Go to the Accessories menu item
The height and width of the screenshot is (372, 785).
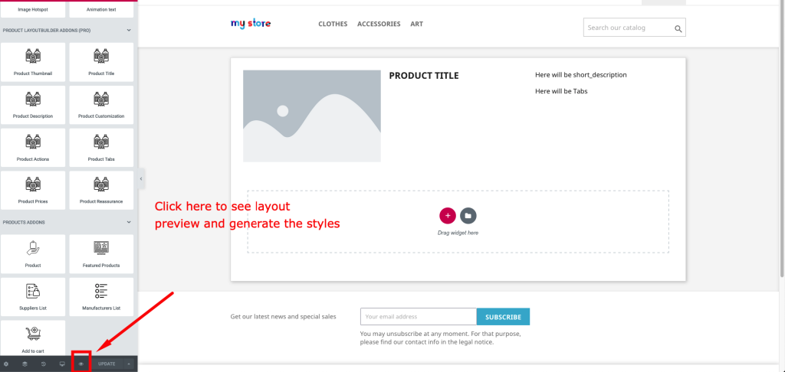379,24
